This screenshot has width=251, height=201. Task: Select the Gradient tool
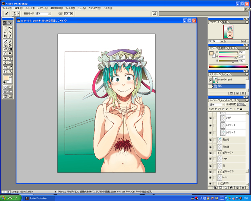tap(10, 49)
